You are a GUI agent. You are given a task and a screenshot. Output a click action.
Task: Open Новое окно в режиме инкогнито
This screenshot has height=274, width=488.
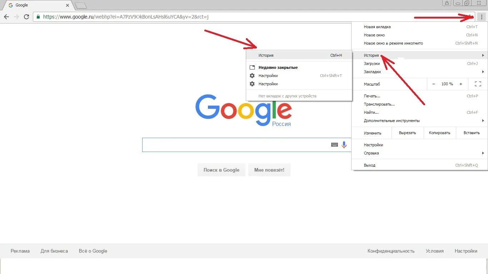click(420, 43)
